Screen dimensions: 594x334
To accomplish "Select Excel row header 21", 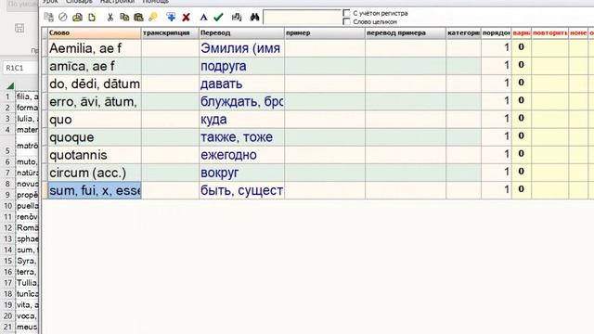I will [8, 327].
